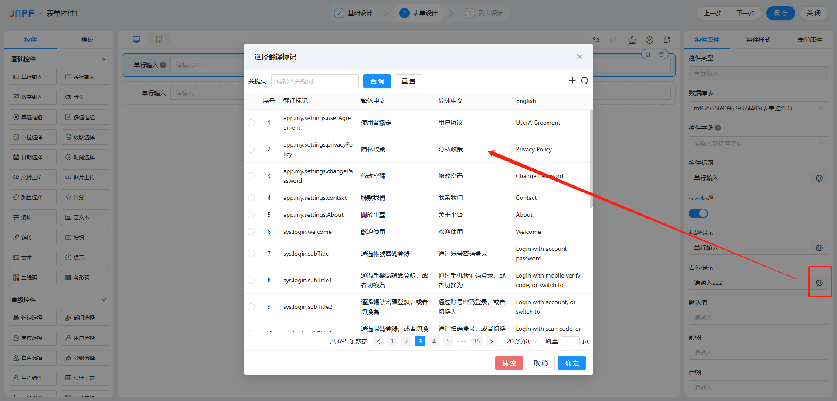Confirm selection with 确定 button

pos(572,363)
